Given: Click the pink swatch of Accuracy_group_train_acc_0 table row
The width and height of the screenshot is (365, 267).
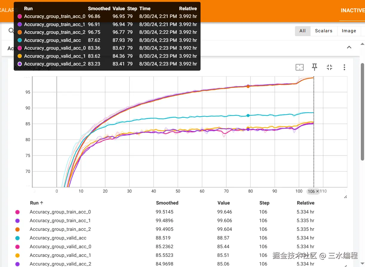Looking at the screenshot, I should pos(17,212).
